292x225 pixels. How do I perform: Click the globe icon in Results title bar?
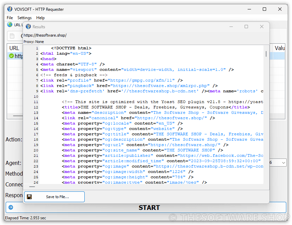pyautogui.click(x=28, y=27)
